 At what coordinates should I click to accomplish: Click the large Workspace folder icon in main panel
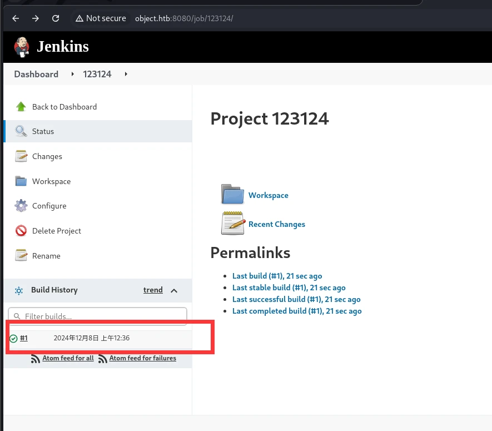(232, 194)
